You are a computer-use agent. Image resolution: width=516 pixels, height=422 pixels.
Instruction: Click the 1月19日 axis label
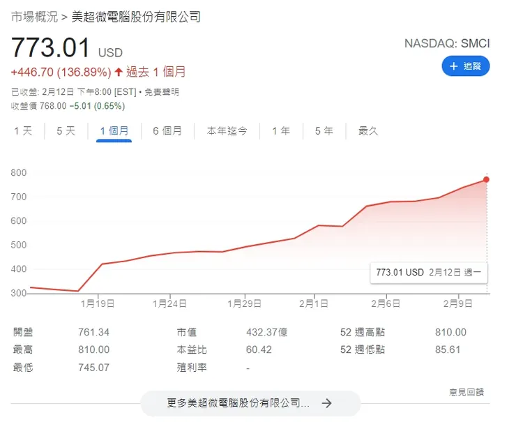(x=98, y=303)
